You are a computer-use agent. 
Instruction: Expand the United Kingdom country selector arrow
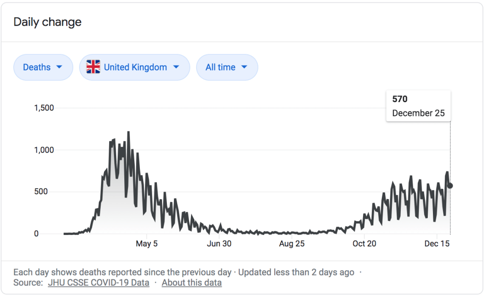tap(176, 67)
